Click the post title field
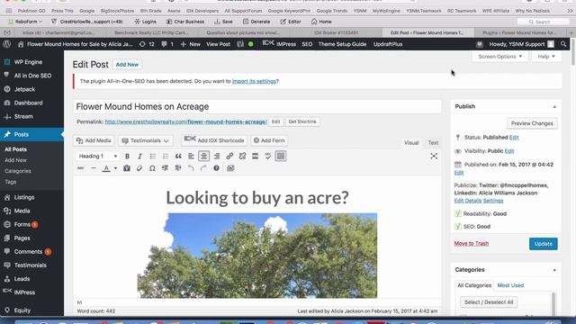576x324 pixels. point(257,107)
